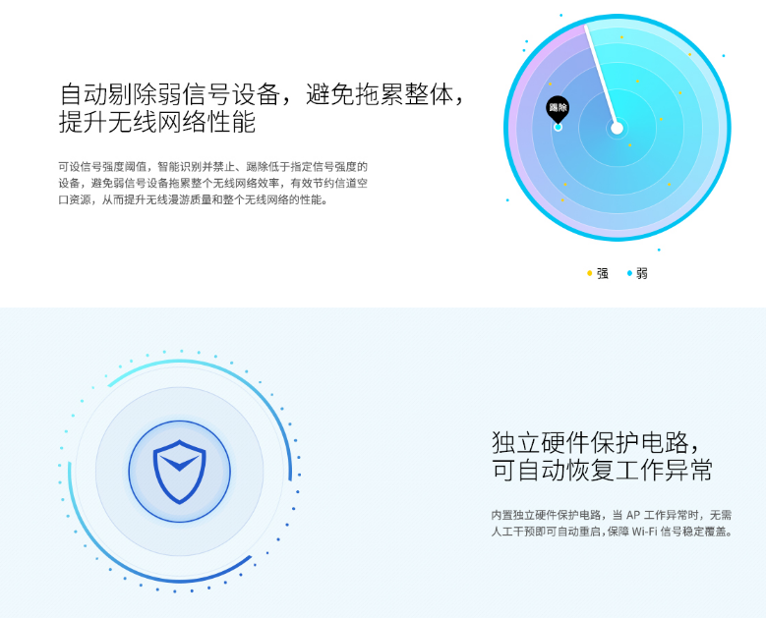Click the yellow 强 legend dot
766x618 pixels.
click(x=589, y=273)
